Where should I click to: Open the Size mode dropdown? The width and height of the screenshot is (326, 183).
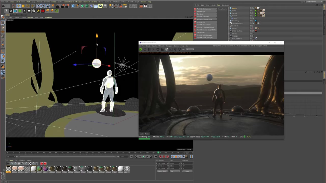pyautogui.click(x=175, y=171)
